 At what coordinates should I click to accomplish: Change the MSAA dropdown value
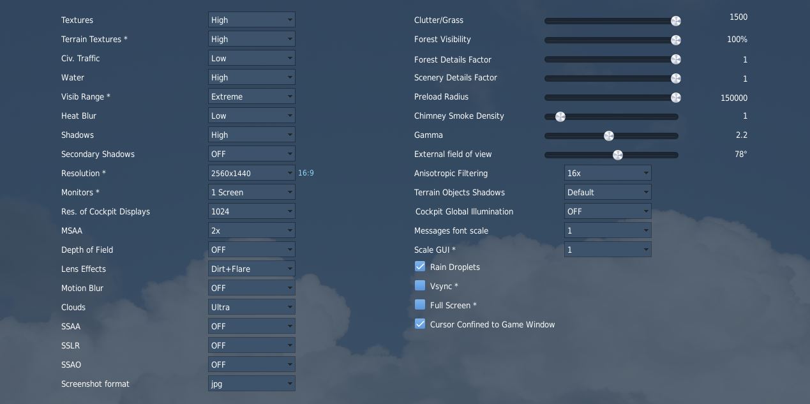click(x=251, y=230)
